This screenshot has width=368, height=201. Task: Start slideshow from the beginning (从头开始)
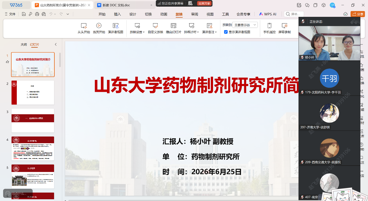click(x=84, y=28)
